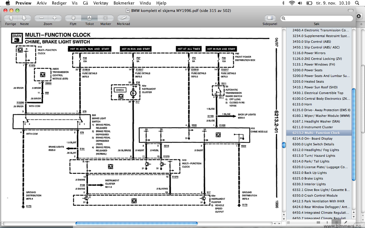Select 5126.0 ZKE Central Locking entry
Image resolution: width=365 pixels, height=228 pixels.
[319, 59]
